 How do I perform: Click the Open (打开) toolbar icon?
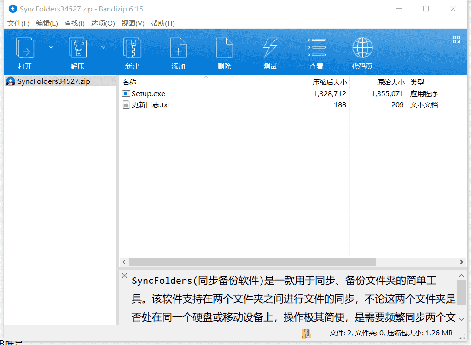(x=25, y=48)
